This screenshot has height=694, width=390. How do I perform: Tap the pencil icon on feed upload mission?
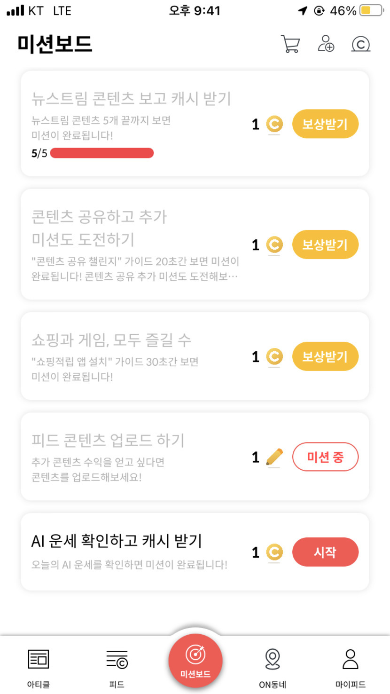click(274, 457)
